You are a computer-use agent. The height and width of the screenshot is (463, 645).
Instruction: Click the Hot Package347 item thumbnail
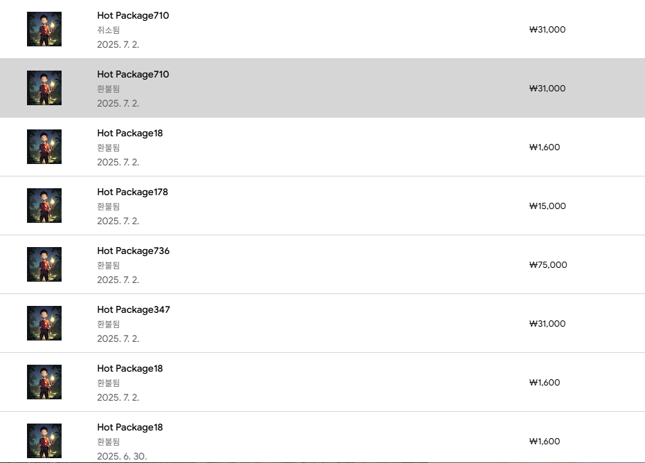(44, 323)
